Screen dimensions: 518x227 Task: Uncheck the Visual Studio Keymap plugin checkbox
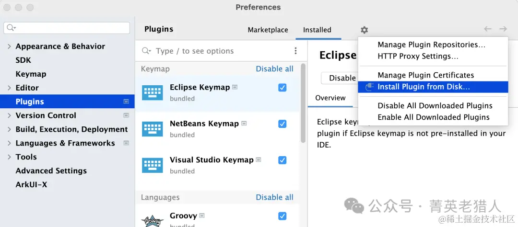[x=282, y=160]
